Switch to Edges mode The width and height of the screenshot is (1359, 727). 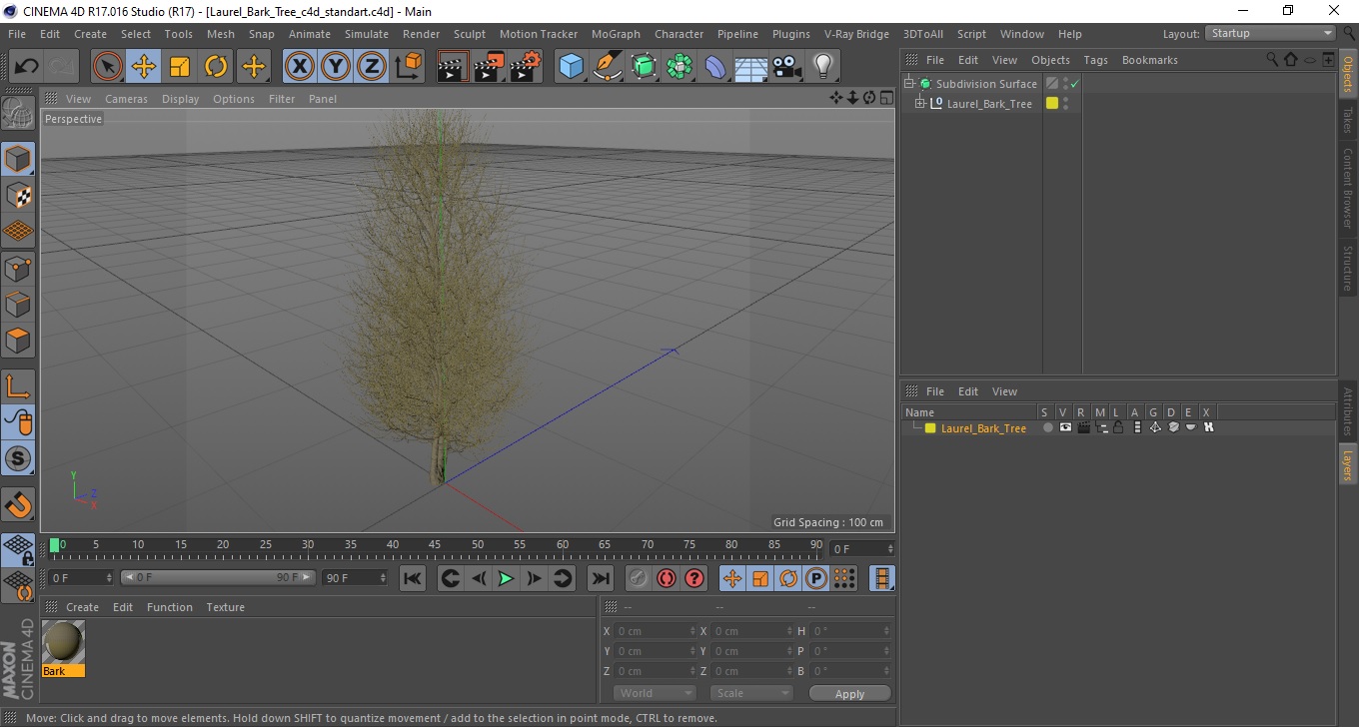(18, 303)
